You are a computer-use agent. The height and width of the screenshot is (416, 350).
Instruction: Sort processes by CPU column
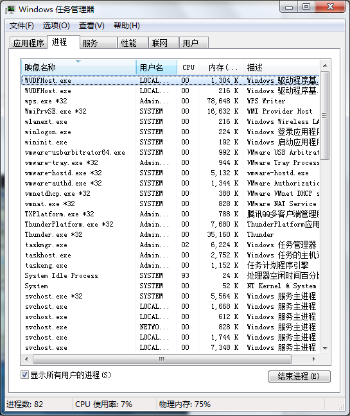188,67
